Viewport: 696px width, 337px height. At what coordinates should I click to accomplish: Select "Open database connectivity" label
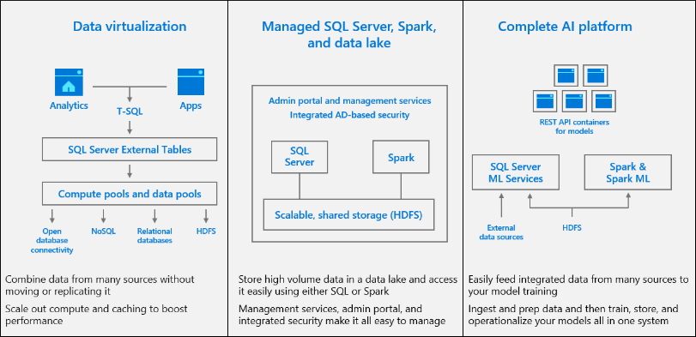click(x=52, y=241)
